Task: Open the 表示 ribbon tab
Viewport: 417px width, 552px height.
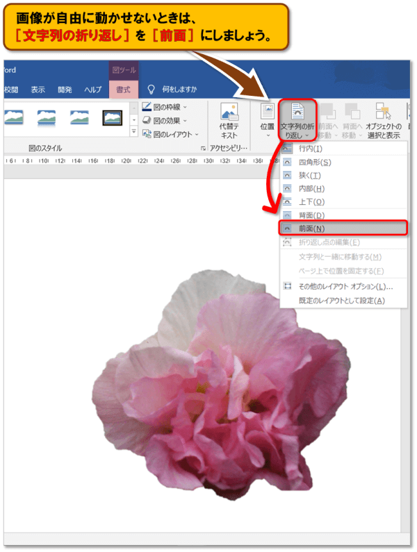Action: 38,90
